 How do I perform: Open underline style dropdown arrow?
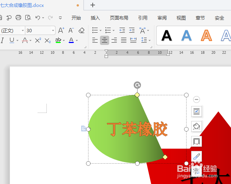(x=17, y=40)
